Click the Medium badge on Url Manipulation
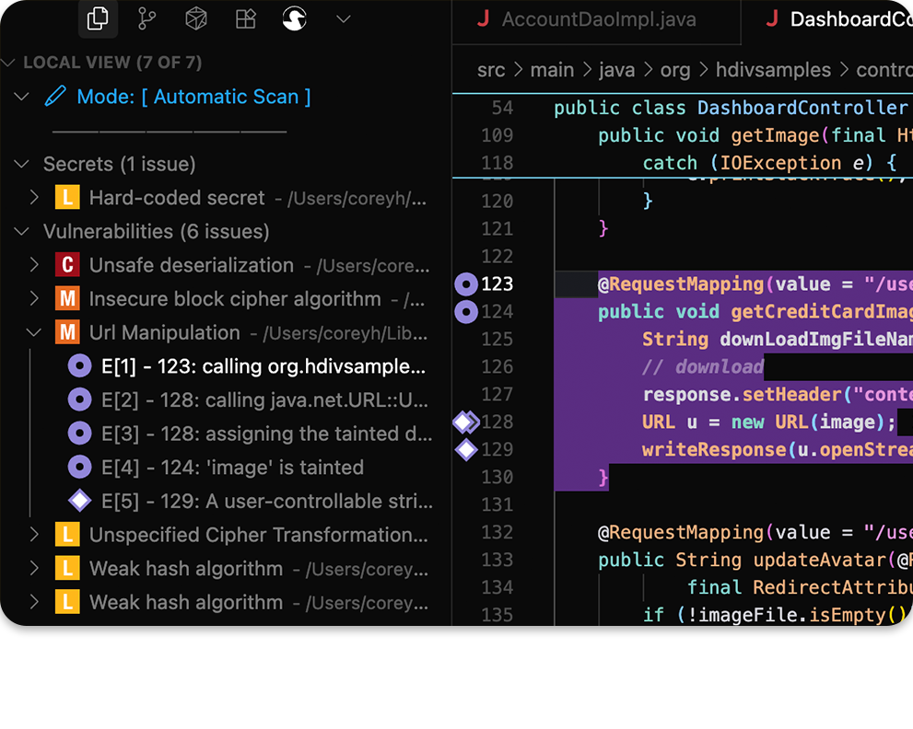Image resolution: width=913 pixels, height=729 pixels. point(67,332)
